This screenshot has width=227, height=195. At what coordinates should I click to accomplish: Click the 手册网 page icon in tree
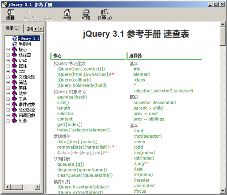pyautogui.click(x=14, y=44)
